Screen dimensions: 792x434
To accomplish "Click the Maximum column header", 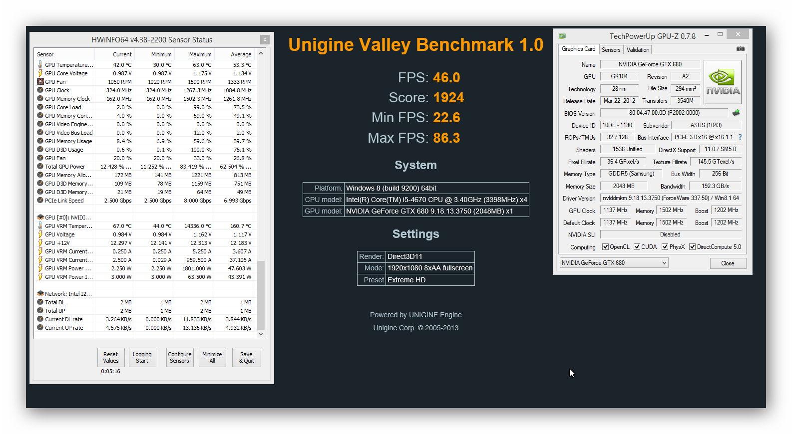I will pos(194,54).
